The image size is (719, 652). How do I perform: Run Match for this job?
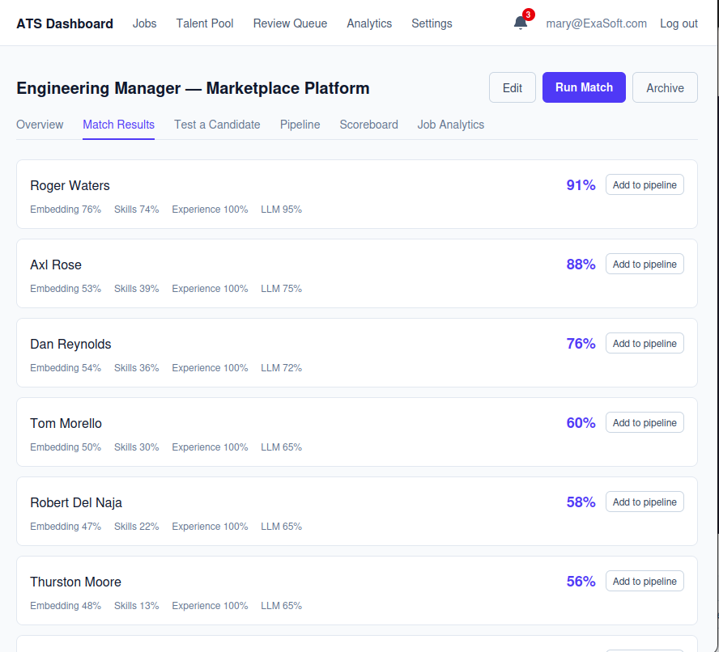pyautogui.click(x=584, y=87)
